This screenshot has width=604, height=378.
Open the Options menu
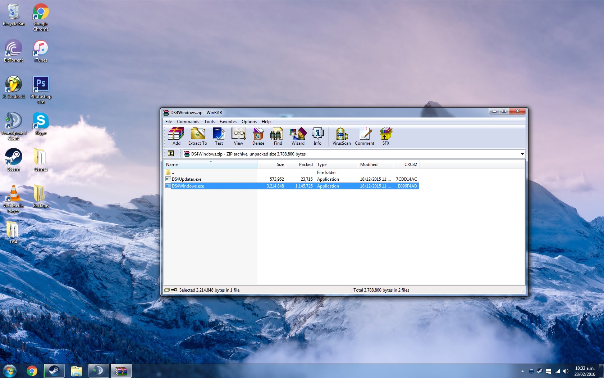tap(249, 122)
